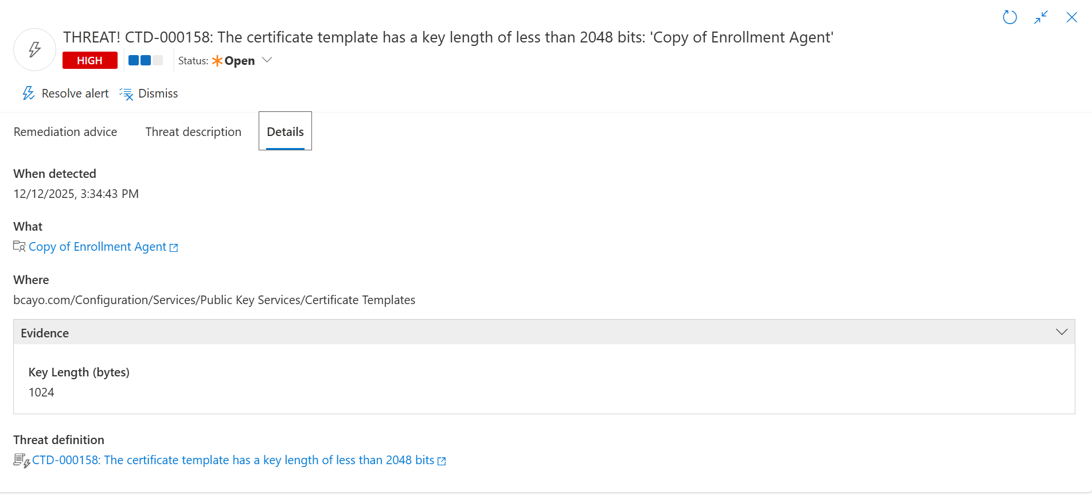Click external link icon beside Enrollment Agent
This screenshot has width=1092, height=494.
[174, 248]
